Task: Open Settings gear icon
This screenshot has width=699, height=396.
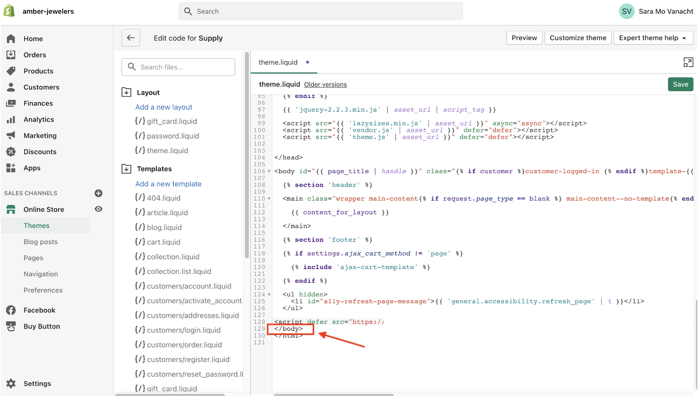Action: click(x=11, y=384)
